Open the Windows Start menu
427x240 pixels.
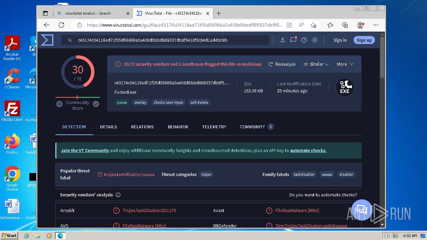[x=9, y=235]
